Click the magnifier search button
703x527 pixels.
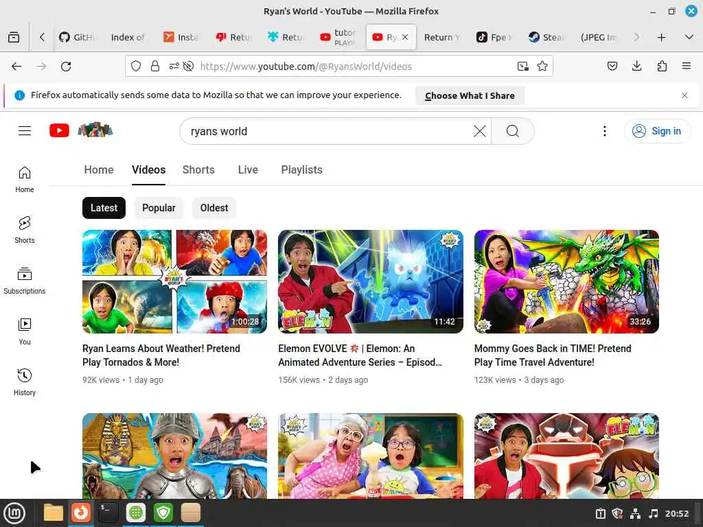tap(512, 131)
